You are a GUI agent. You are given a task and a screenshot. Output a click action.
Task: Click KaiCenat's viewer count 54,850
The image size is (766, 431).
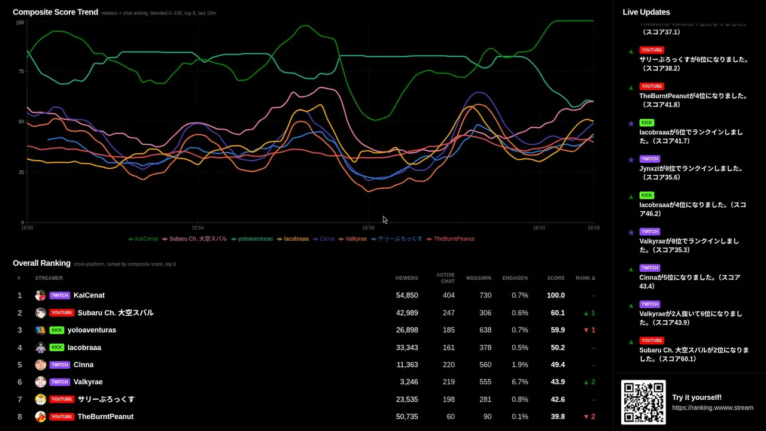pyautogui.click(x=407, y=295)
